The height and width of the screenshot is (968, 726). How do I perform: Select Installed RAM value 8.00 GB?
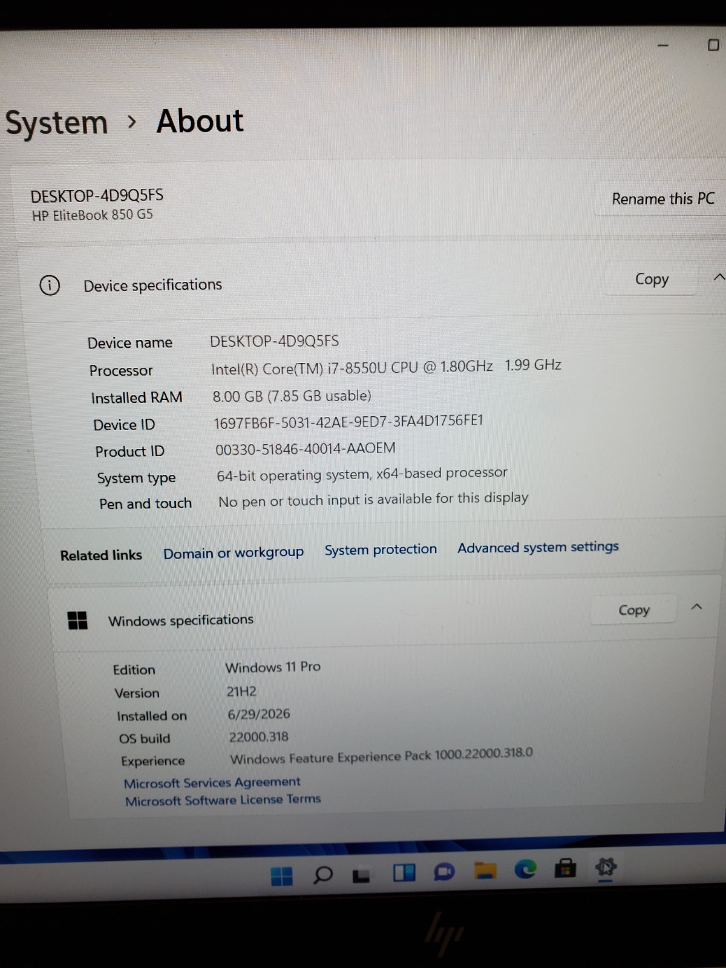point(292,396)
